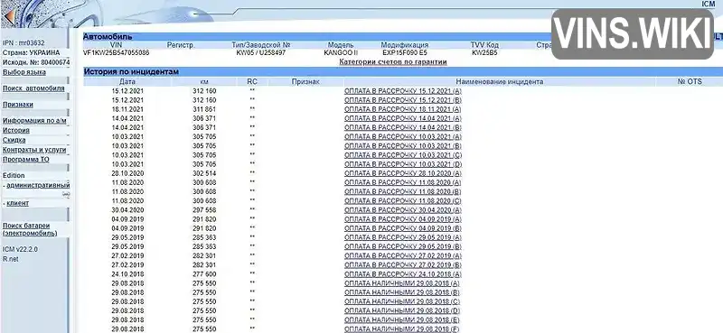Screen dimensions: 723x333
Task: Open Контракты и услуги
Action: (34, 150)
